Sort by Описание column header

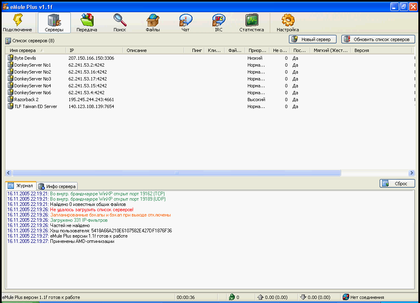pos(153,50)
